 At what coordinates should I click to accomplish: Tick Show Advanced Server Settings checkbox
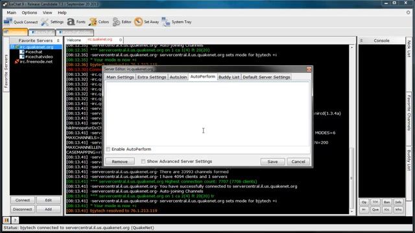tap(143, 161)
